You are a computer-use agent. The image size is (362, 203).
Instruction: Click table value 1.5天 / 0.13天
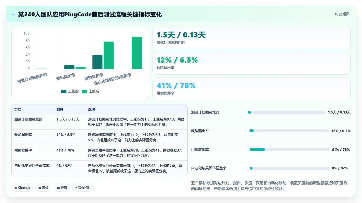[x=68, y=119]
